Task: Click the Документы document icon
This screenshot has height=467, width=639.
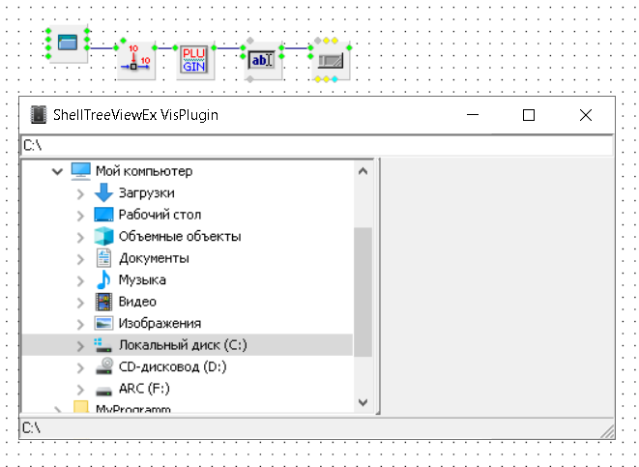Action: (x=103, y=258)
